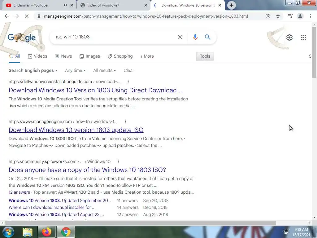This screenshot has width=317, height=238.
Task: Open options for spiceworks result
Action: [118, 161]
